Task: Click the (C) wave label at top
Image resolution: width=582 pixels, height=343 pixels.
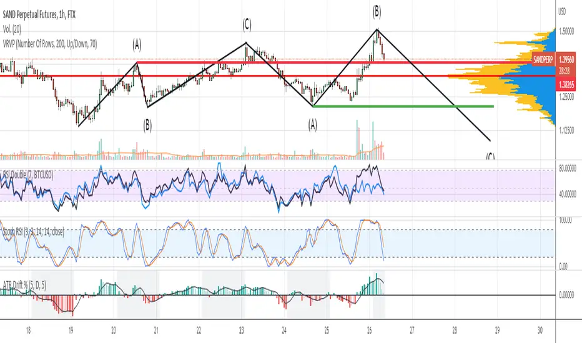Action: tap(247, 25)
